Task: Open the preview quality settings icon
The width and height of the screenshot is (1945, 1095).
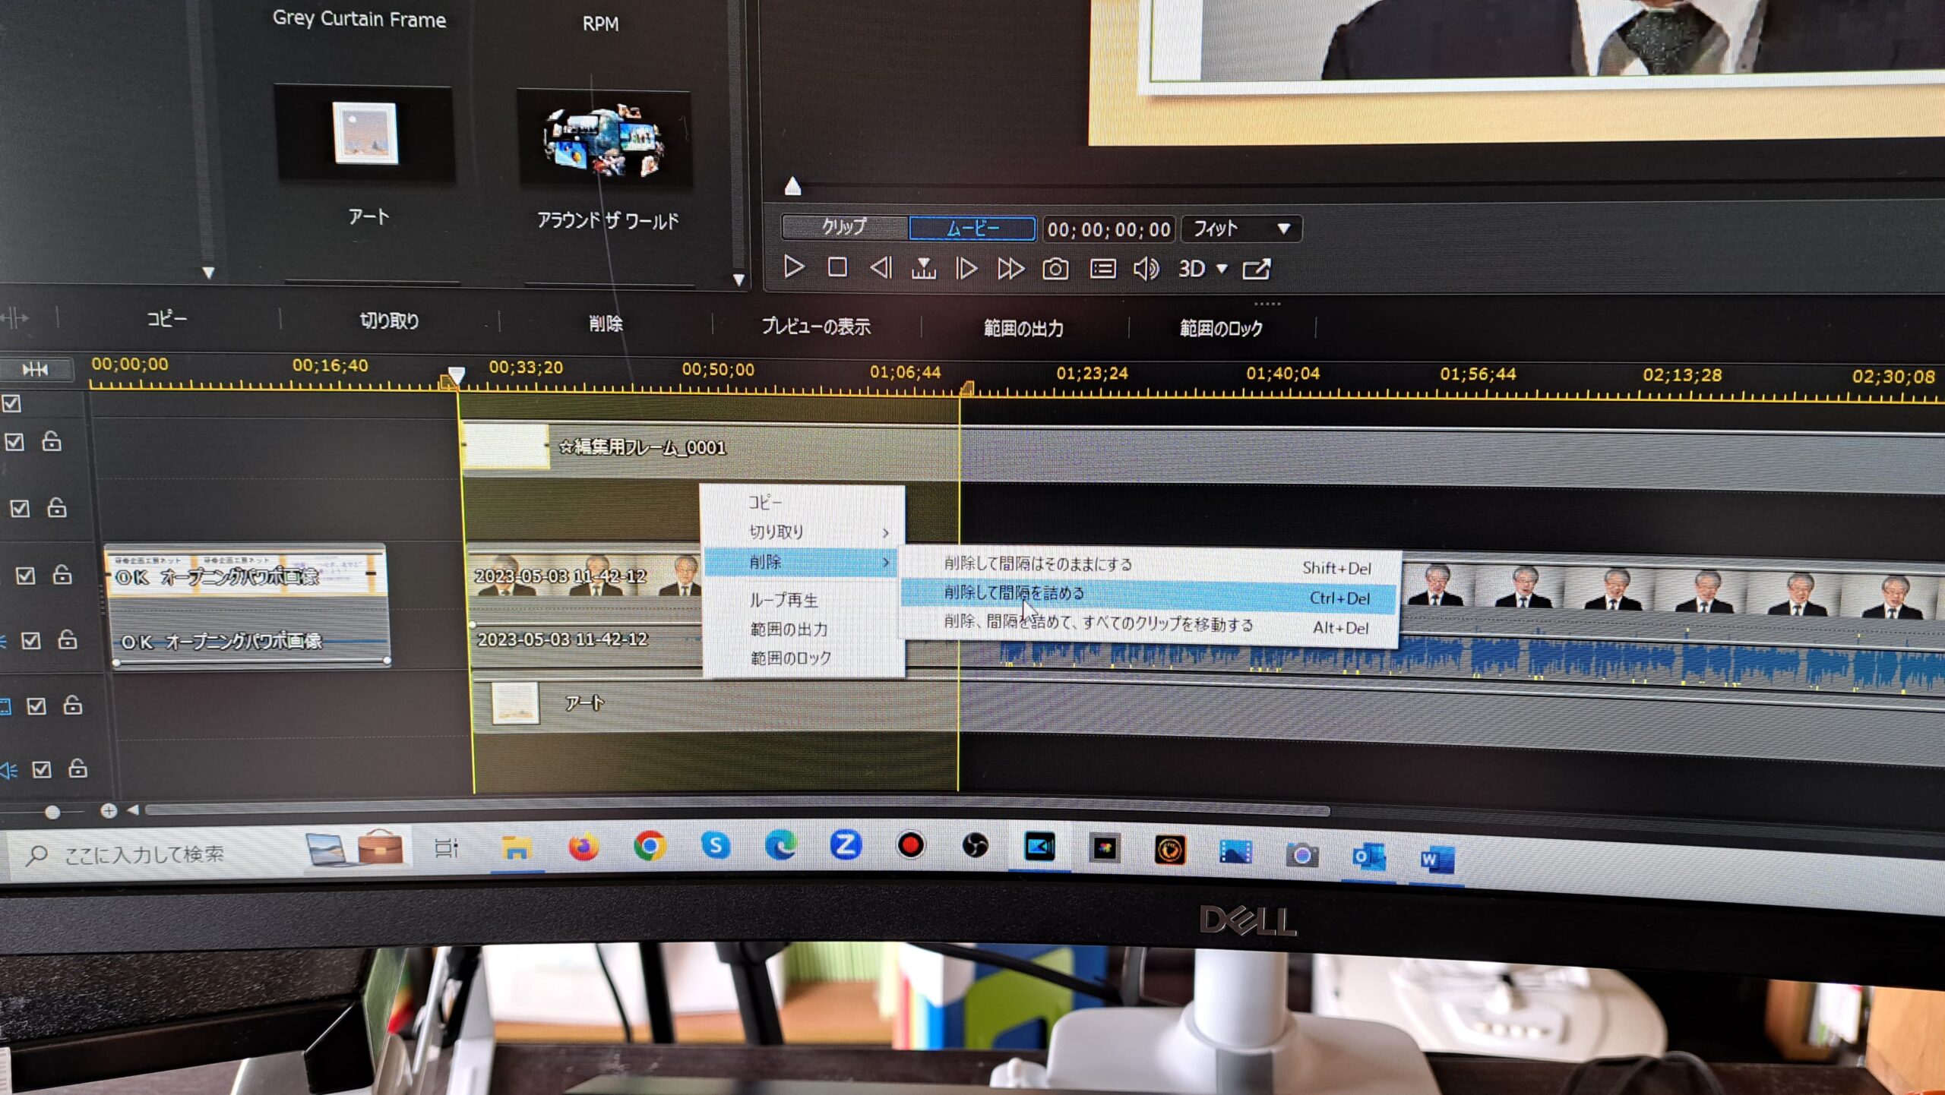Action: point(1102,269)
